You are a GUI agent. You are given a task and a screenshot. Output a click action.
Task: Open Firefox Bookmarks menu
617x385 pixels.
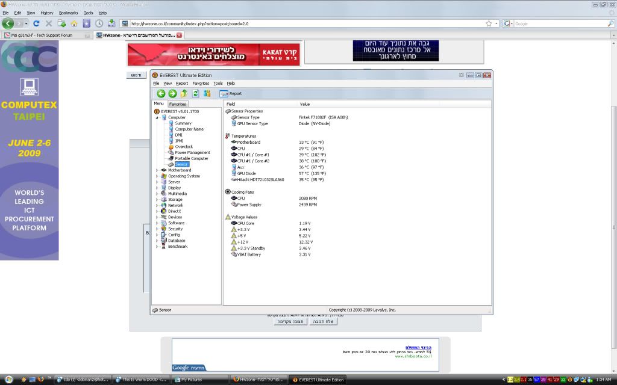[x=69, y=13]
